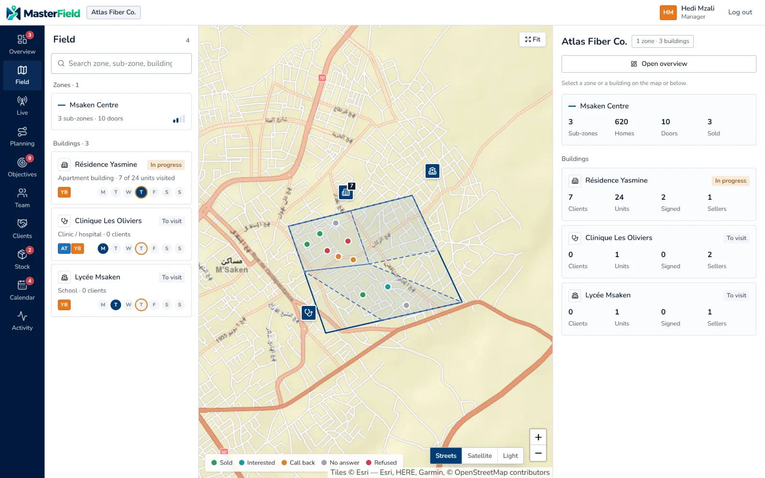Image resolution: width=765 pixels, height=478 pixels.
Task: Open the Calendar sidebar section
Action: pyautogui.click(x=22, y=290)
